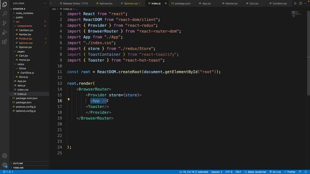
Task: Click the feedback icon in status bar
Action: (x=300, y=172)
